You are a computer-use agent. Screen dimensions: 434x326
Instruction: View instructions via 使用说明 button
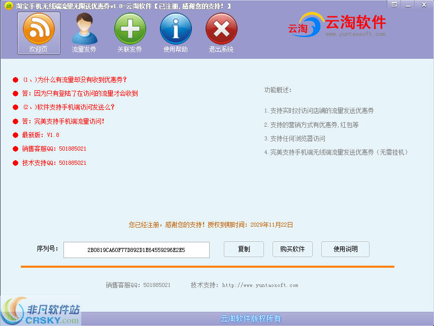(345, 249)
